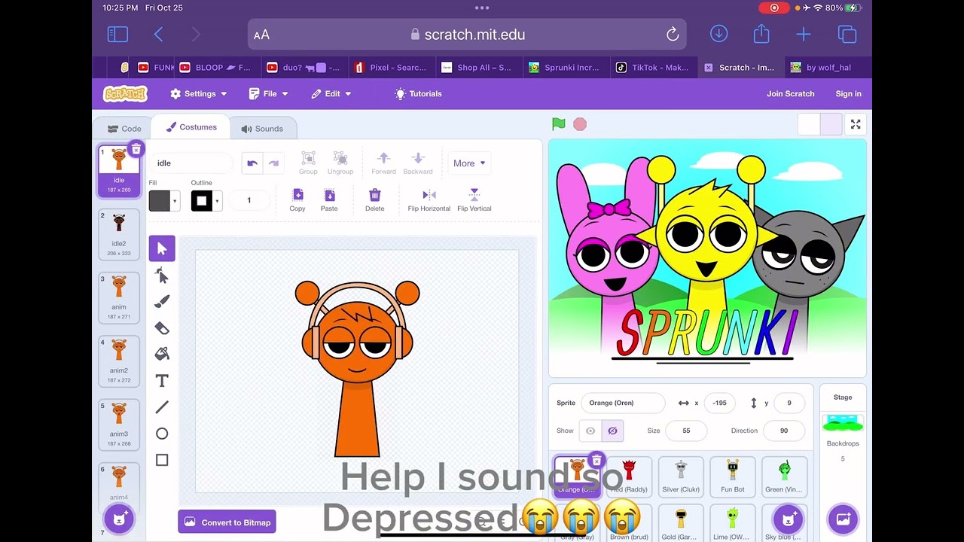Switch to the Sounds tab

tap(262, 129)
